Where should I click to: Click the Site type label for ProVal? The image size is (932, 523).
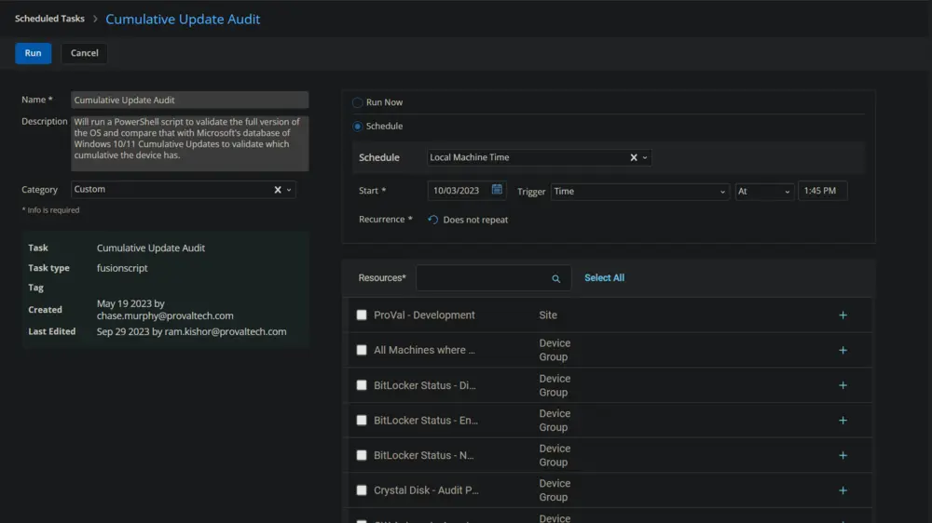pyautogui.click(x=548, y=315)
